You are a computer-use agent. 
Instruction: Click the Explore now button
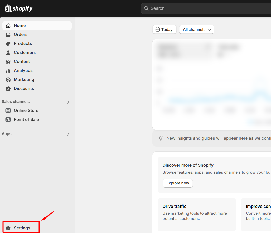point(178,183)
